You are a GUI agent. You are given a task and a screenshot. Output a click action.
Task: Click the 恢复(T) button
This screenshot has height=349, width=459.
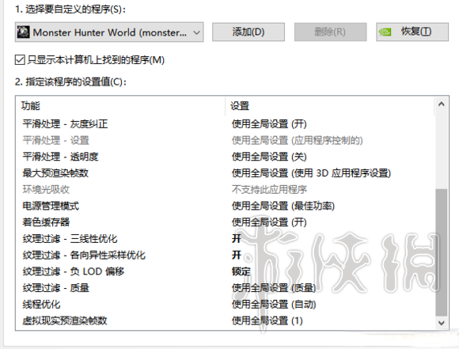click(412, 32)
